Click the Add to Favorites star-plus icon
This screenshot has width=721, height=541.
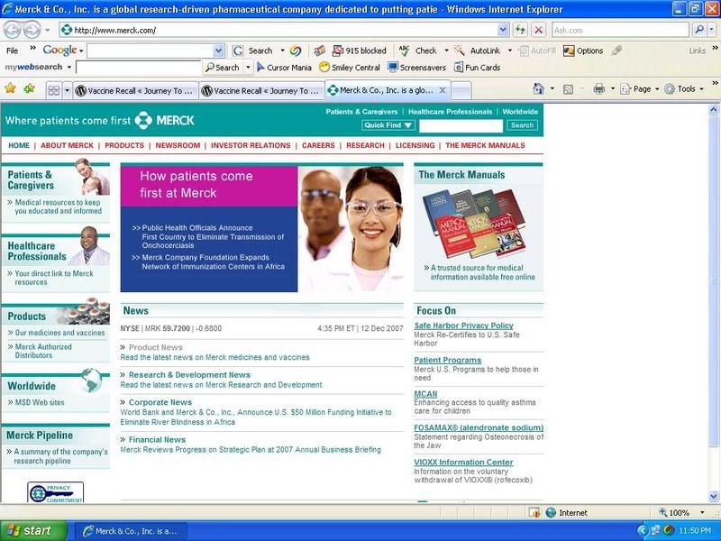pos(30,88)
